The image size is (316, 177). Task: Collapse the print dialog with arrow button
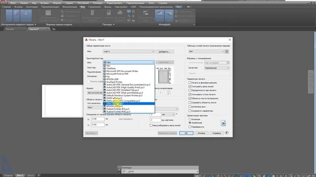pyautogui.click(x=227, y=133)
